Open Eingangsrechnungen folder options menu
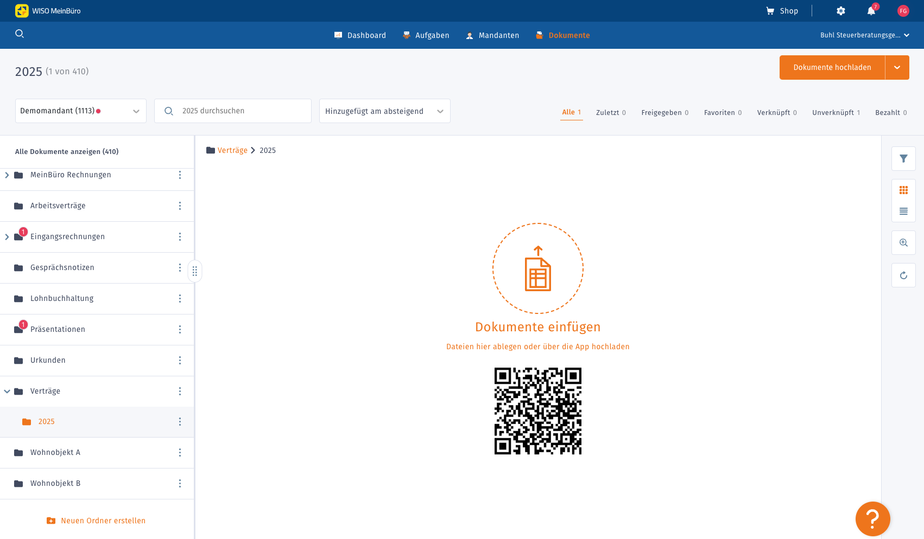The image size is (924, 539). 180,236
